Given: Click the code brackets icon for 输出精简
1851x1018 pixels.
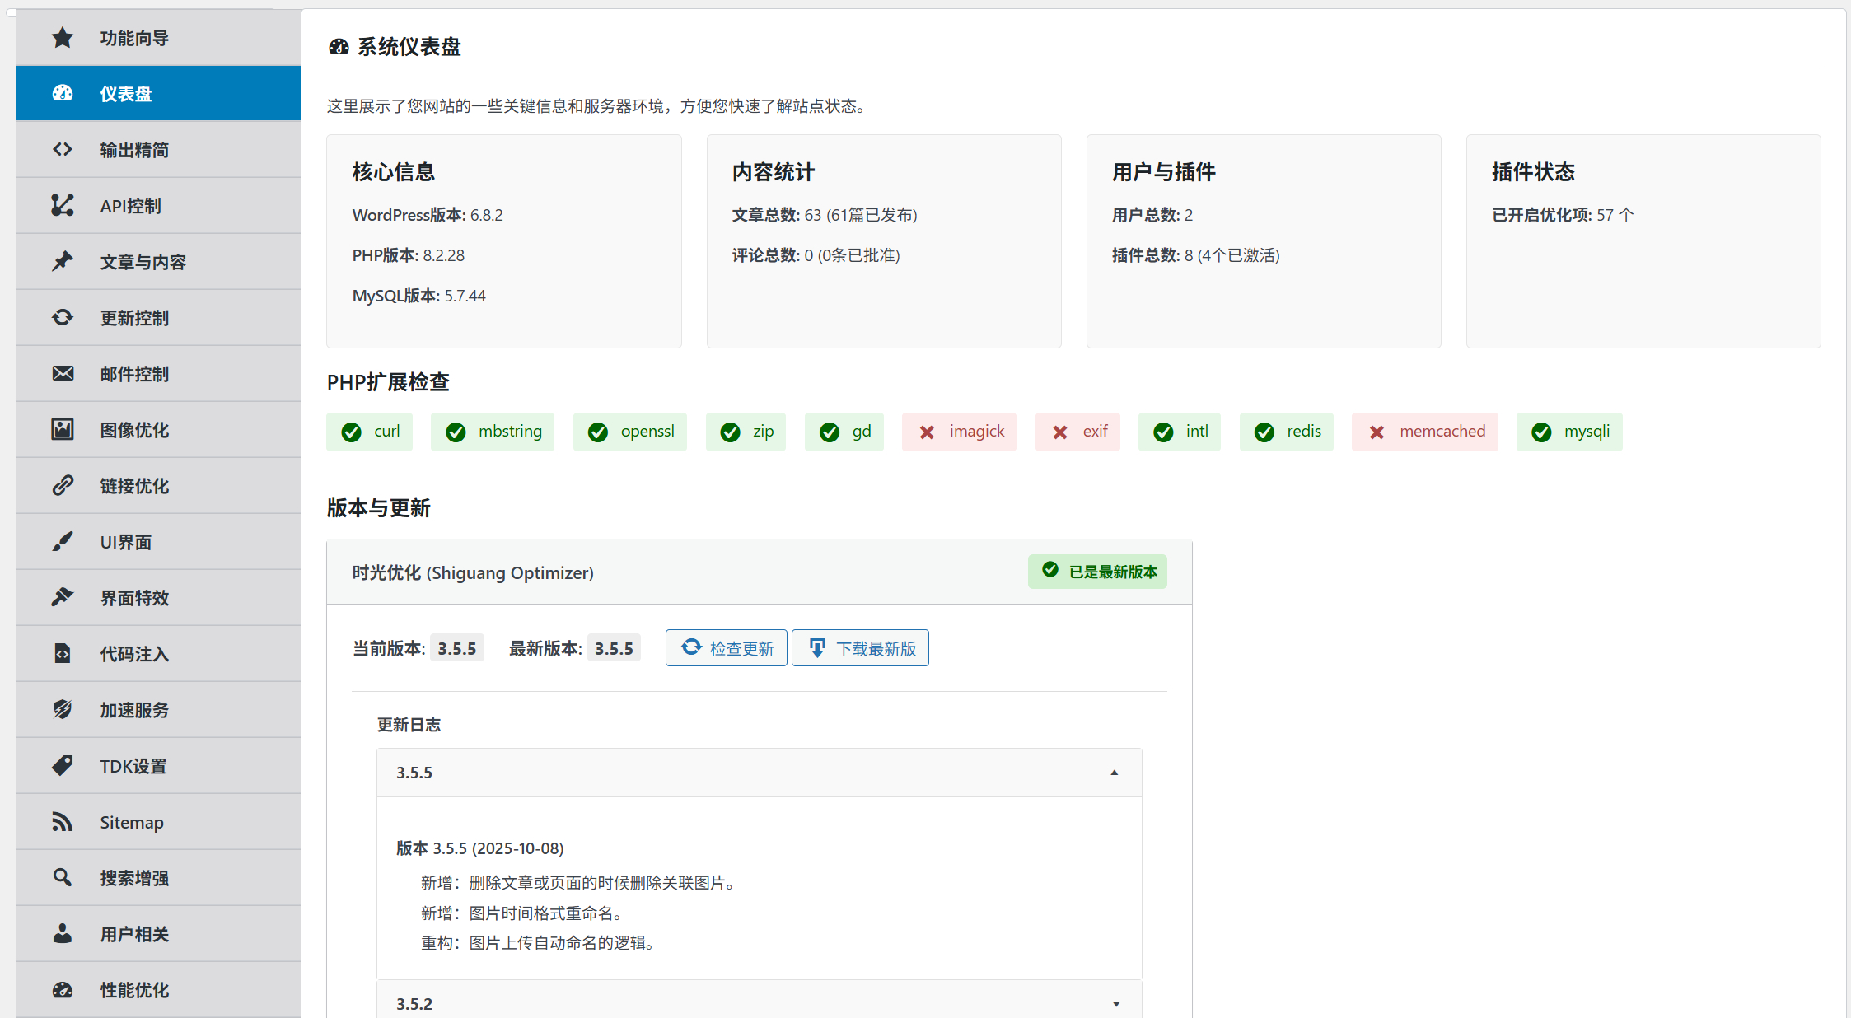Looking at the screenshot, I should pos(63,150).
